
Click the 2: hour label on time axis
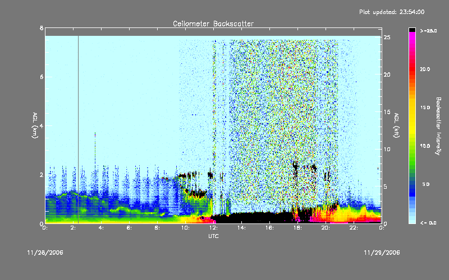point(73,228)
